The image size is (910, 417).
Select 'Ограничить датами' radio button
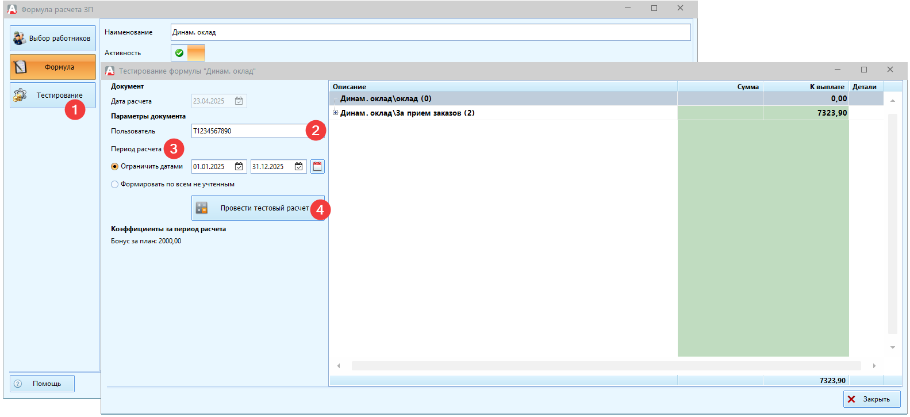(x=115, y=167)
